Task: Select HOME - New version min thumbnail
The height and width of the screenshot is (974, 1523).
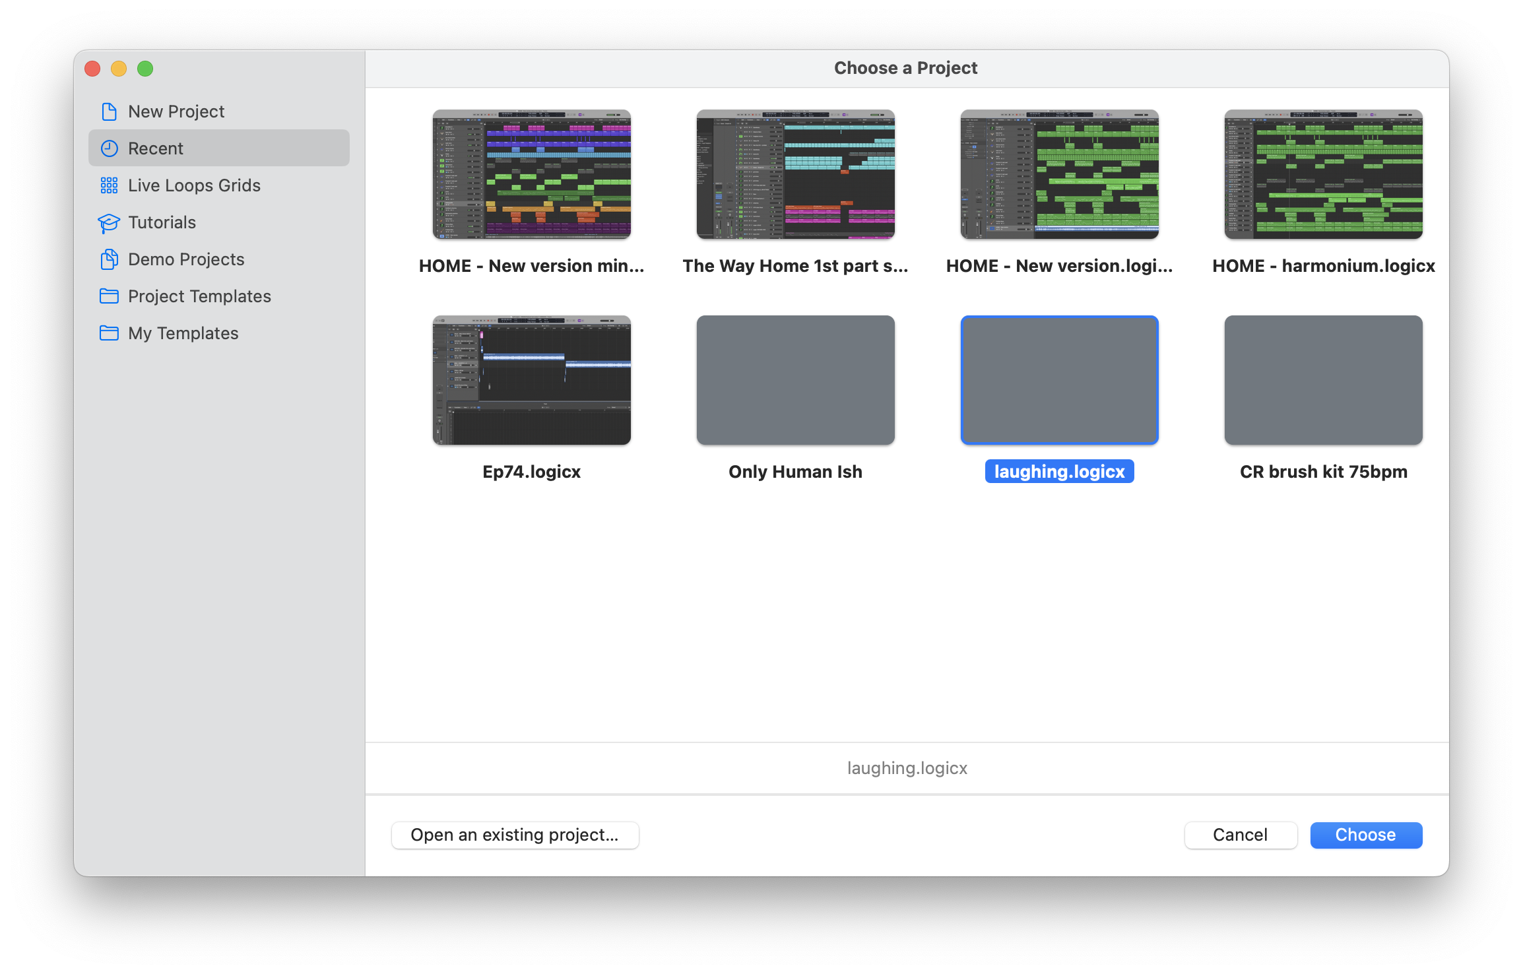Action: [x=531, y=174]
